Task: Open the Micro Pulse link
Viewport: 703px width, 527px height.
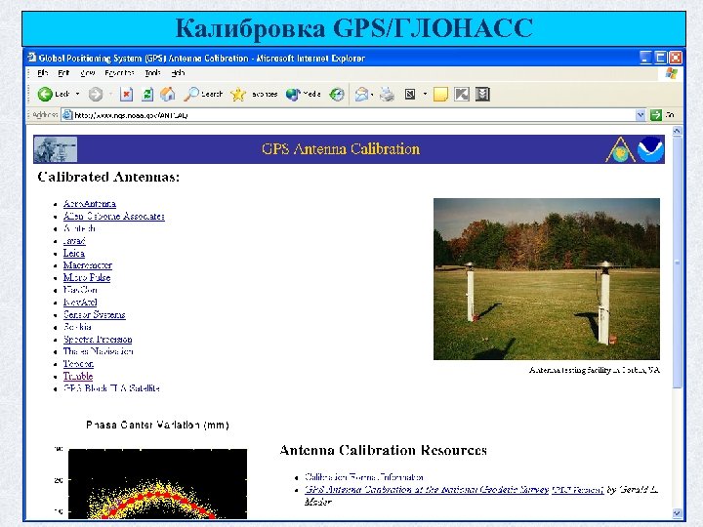Action: tap(87, 277)
